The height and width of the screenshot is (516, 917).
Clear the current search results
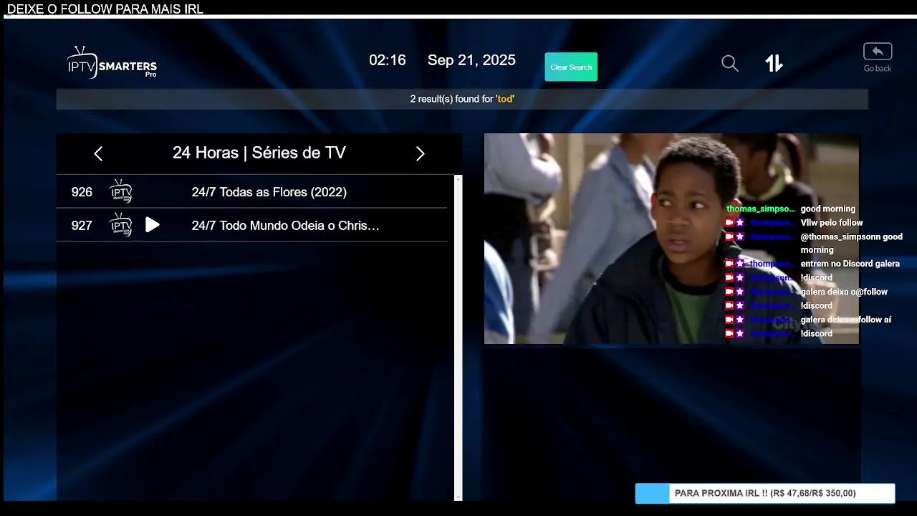(x=571, y=67)
